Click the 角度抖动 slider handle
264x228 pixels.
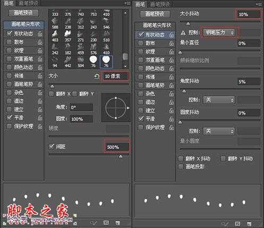point(184,91)
